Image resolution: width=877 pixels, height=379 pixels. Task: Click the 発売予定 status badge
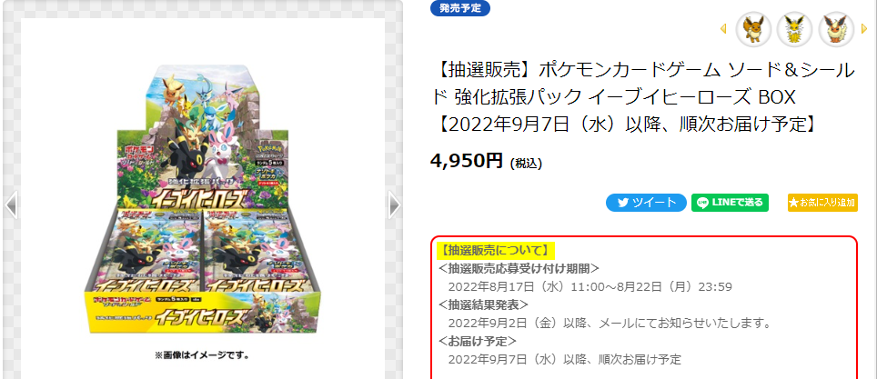[460, 8]
